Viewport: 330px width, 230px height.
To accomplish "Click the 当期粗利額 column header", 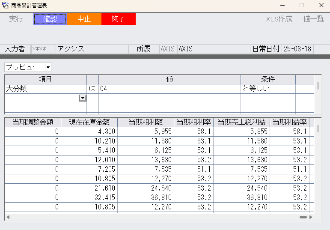I will pyautogui.click(x=146, y=122).
